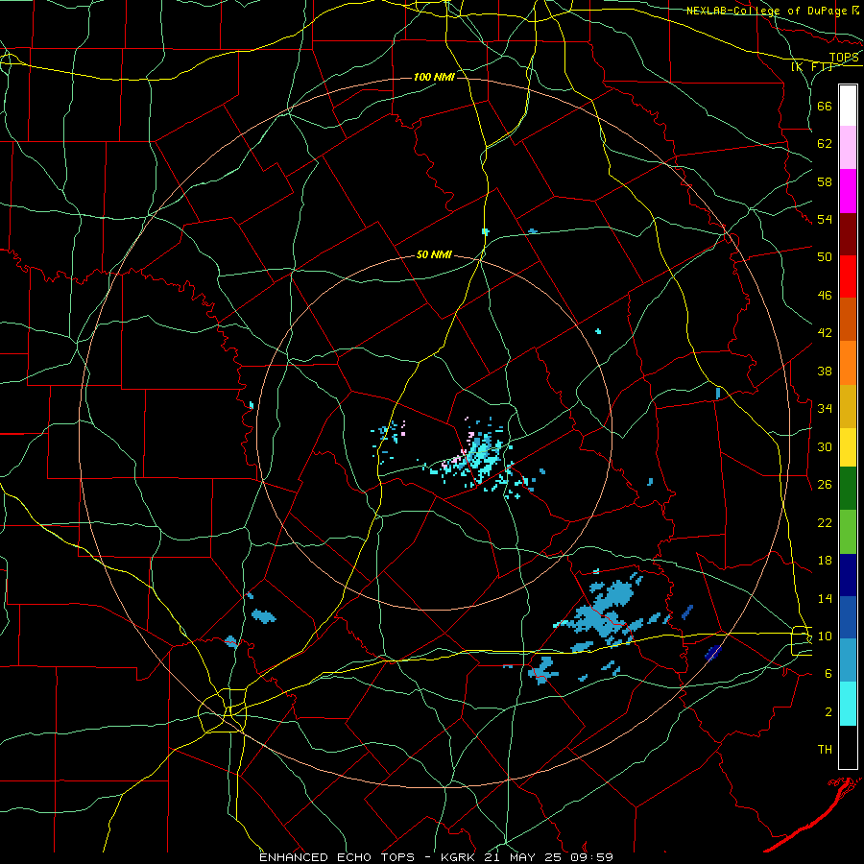
Task: Click the legend value '42'
Action: (825, 333)
